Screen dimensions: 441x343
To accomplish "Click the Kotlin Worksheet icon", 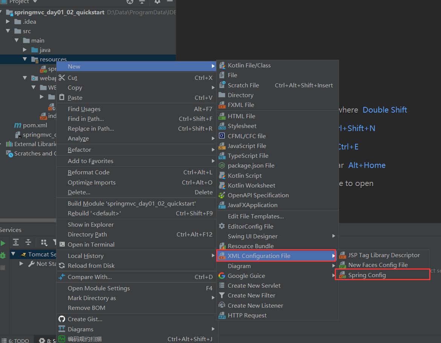I will pyautogui.click(x=222, y=186).
